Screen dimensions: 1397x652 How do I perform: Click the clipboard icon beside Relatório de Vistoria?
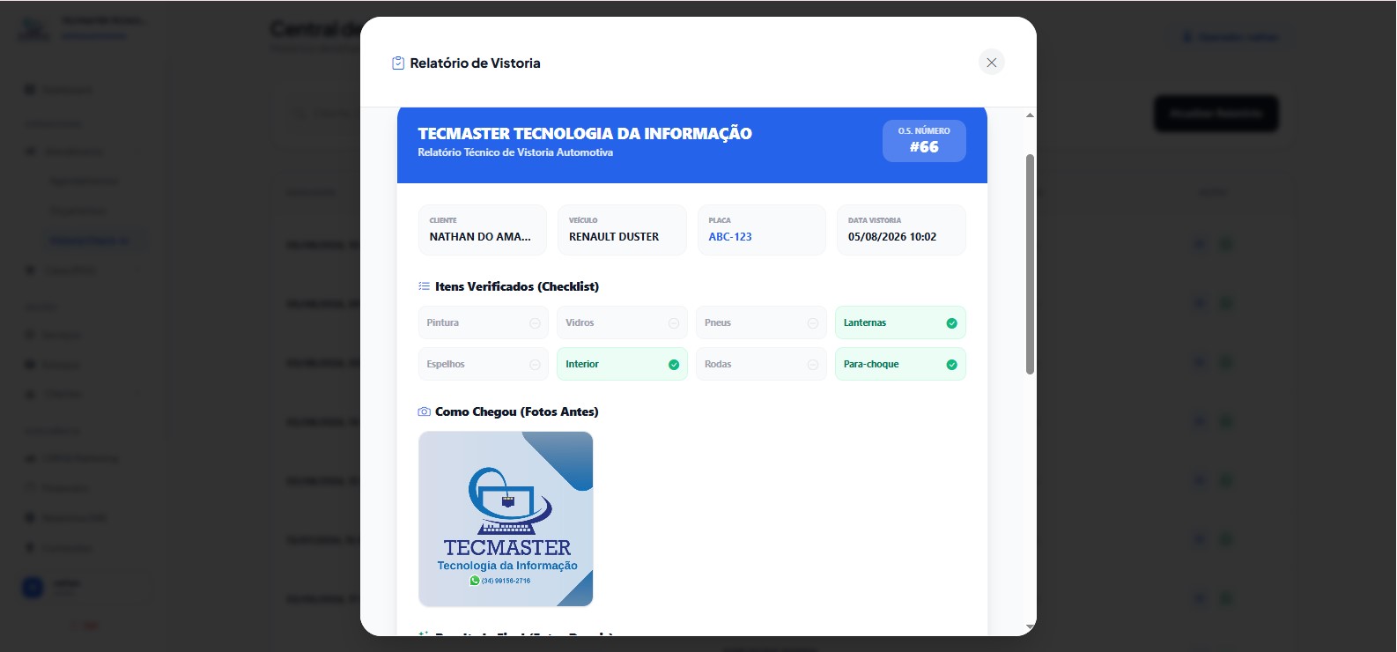[398, 63]
